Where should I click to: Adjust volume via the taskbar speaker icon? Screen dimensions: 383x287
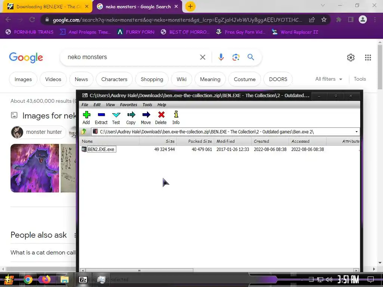(329, 280)
